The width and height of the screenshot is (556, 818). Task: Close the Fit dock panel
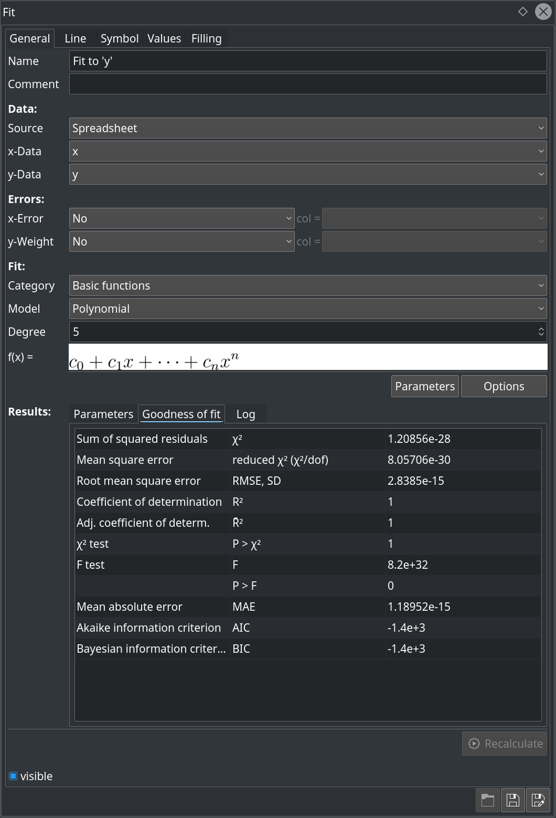point(543,12)
